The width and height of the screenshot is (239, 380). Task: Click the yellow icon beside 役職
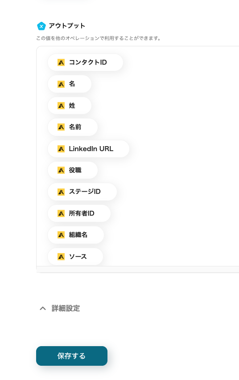[61, 170]
